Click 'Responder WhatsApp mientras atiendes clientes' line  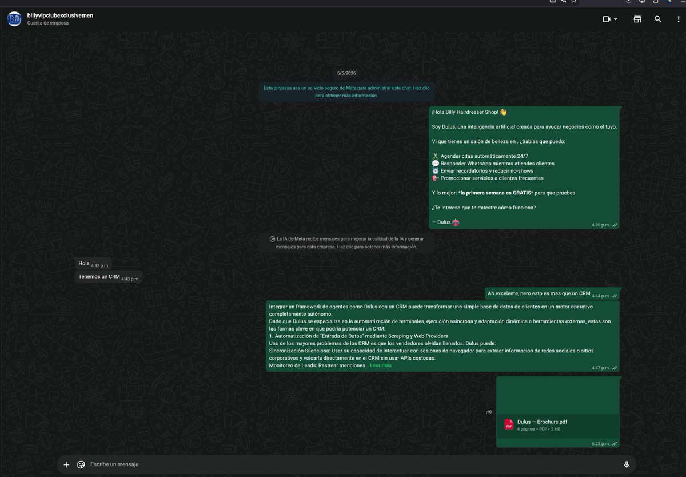(x=493, y=164)
